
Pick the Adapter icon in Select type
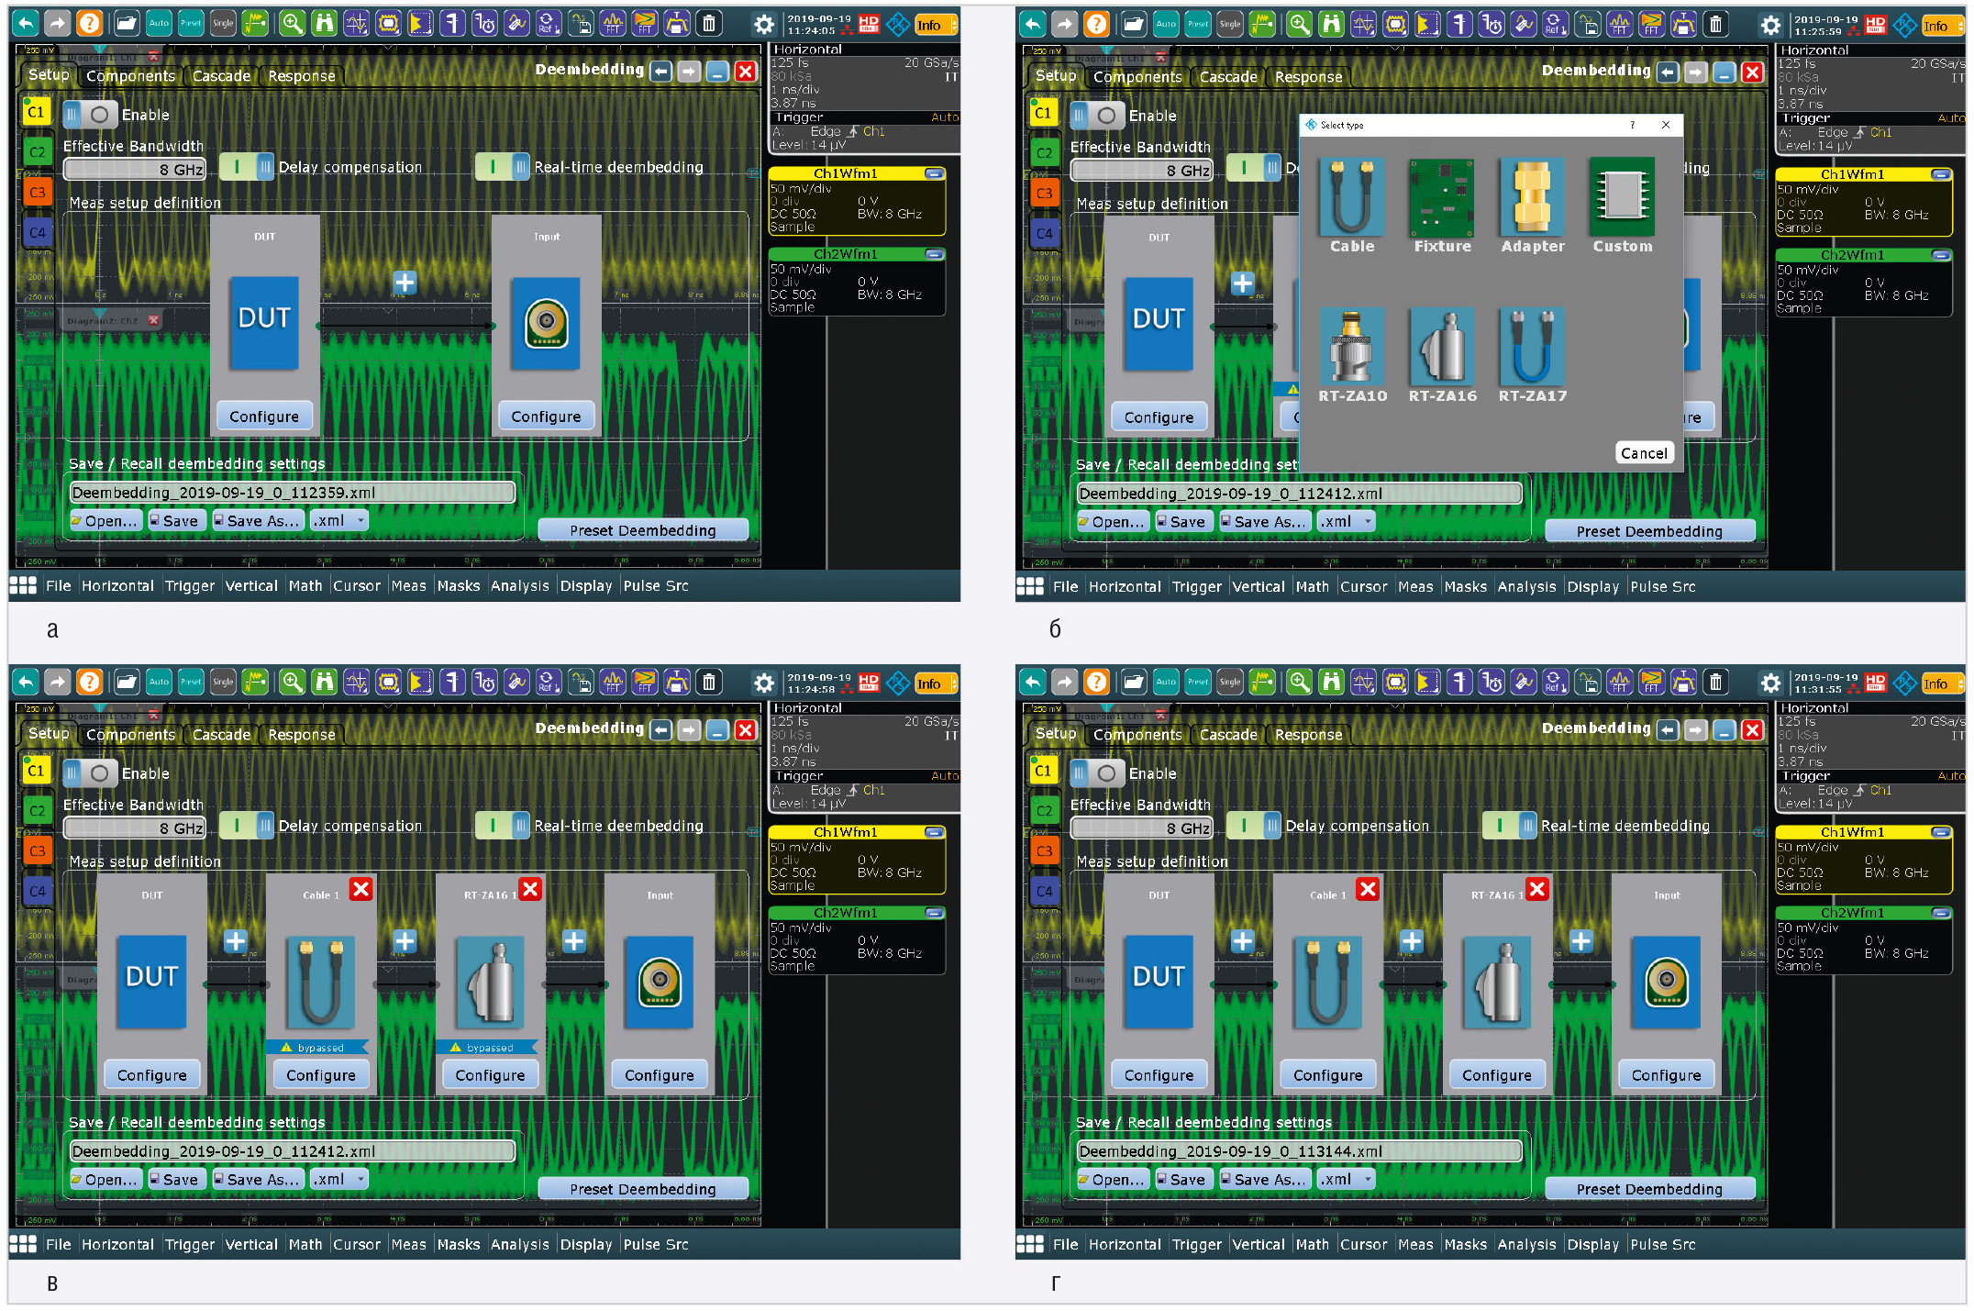[1532, 197]
